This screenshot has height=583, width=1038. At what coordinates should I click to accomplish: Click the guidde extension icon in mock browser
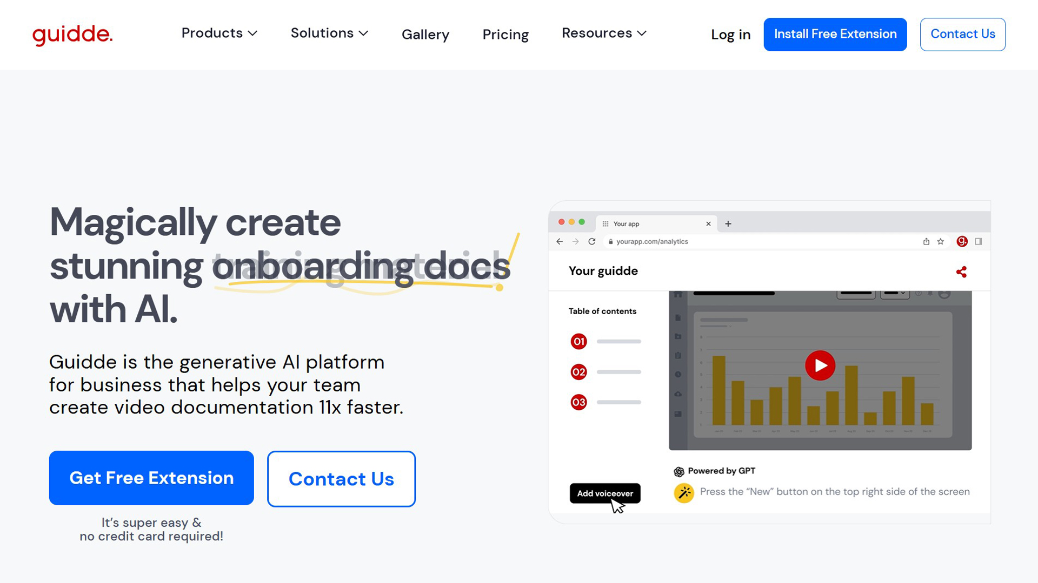click(x=962, y=241)
